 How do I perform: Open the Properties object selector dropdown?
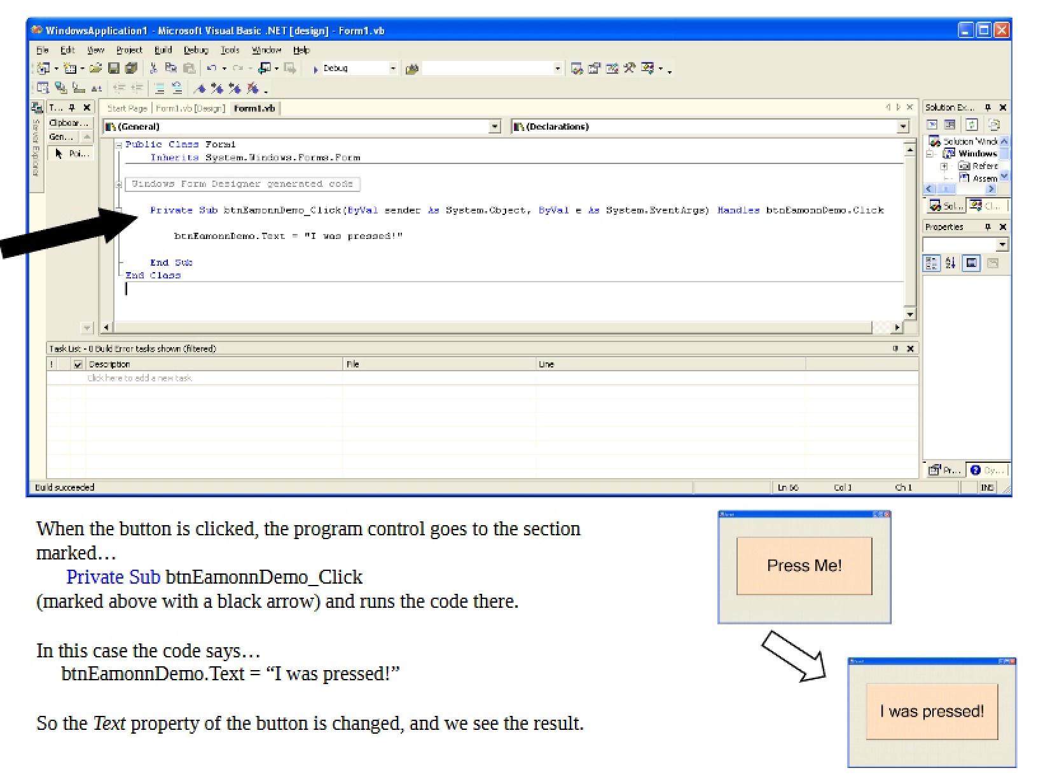pyautogui.click(x=1002, y=245)
